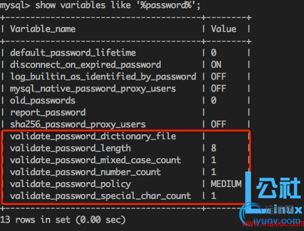The image size is (304, 231).
Task: Click the mysql> prompt command line
Action: tap(100, 5)
